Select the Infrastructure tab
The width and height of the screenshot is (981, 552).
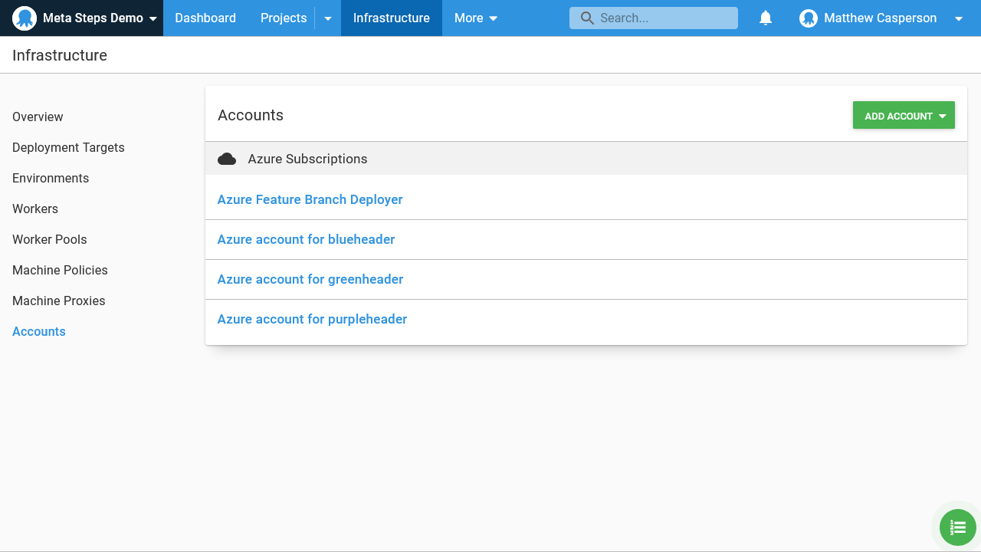click(391, 18)
